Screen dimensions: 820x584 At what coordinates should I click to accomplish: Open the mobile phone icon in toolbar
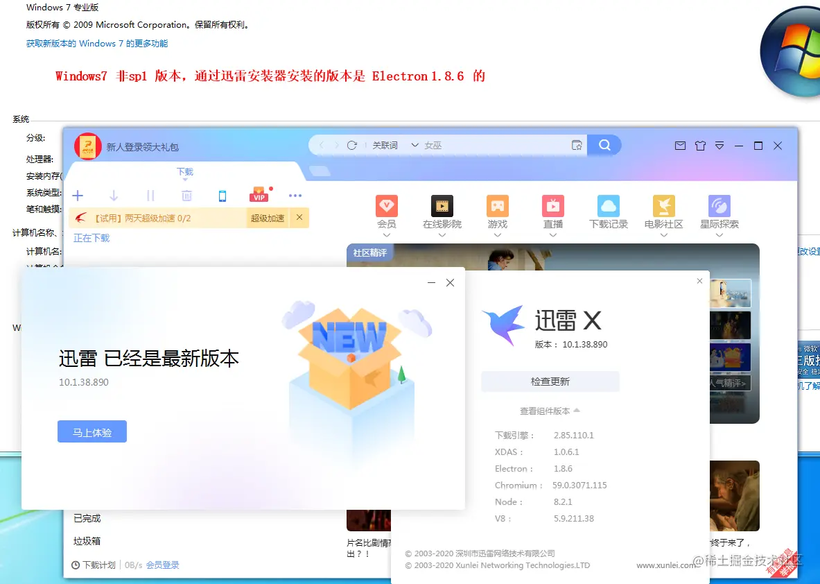tap(223, 196)
